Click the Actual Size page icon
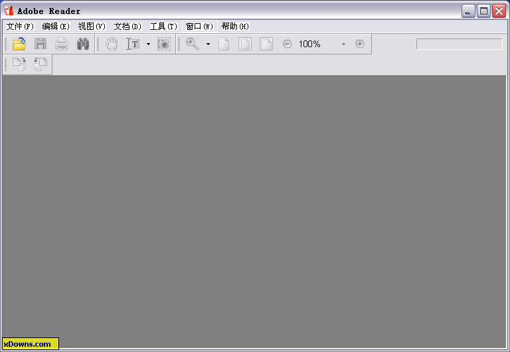The image size is (510, 352). pos(224,44)
